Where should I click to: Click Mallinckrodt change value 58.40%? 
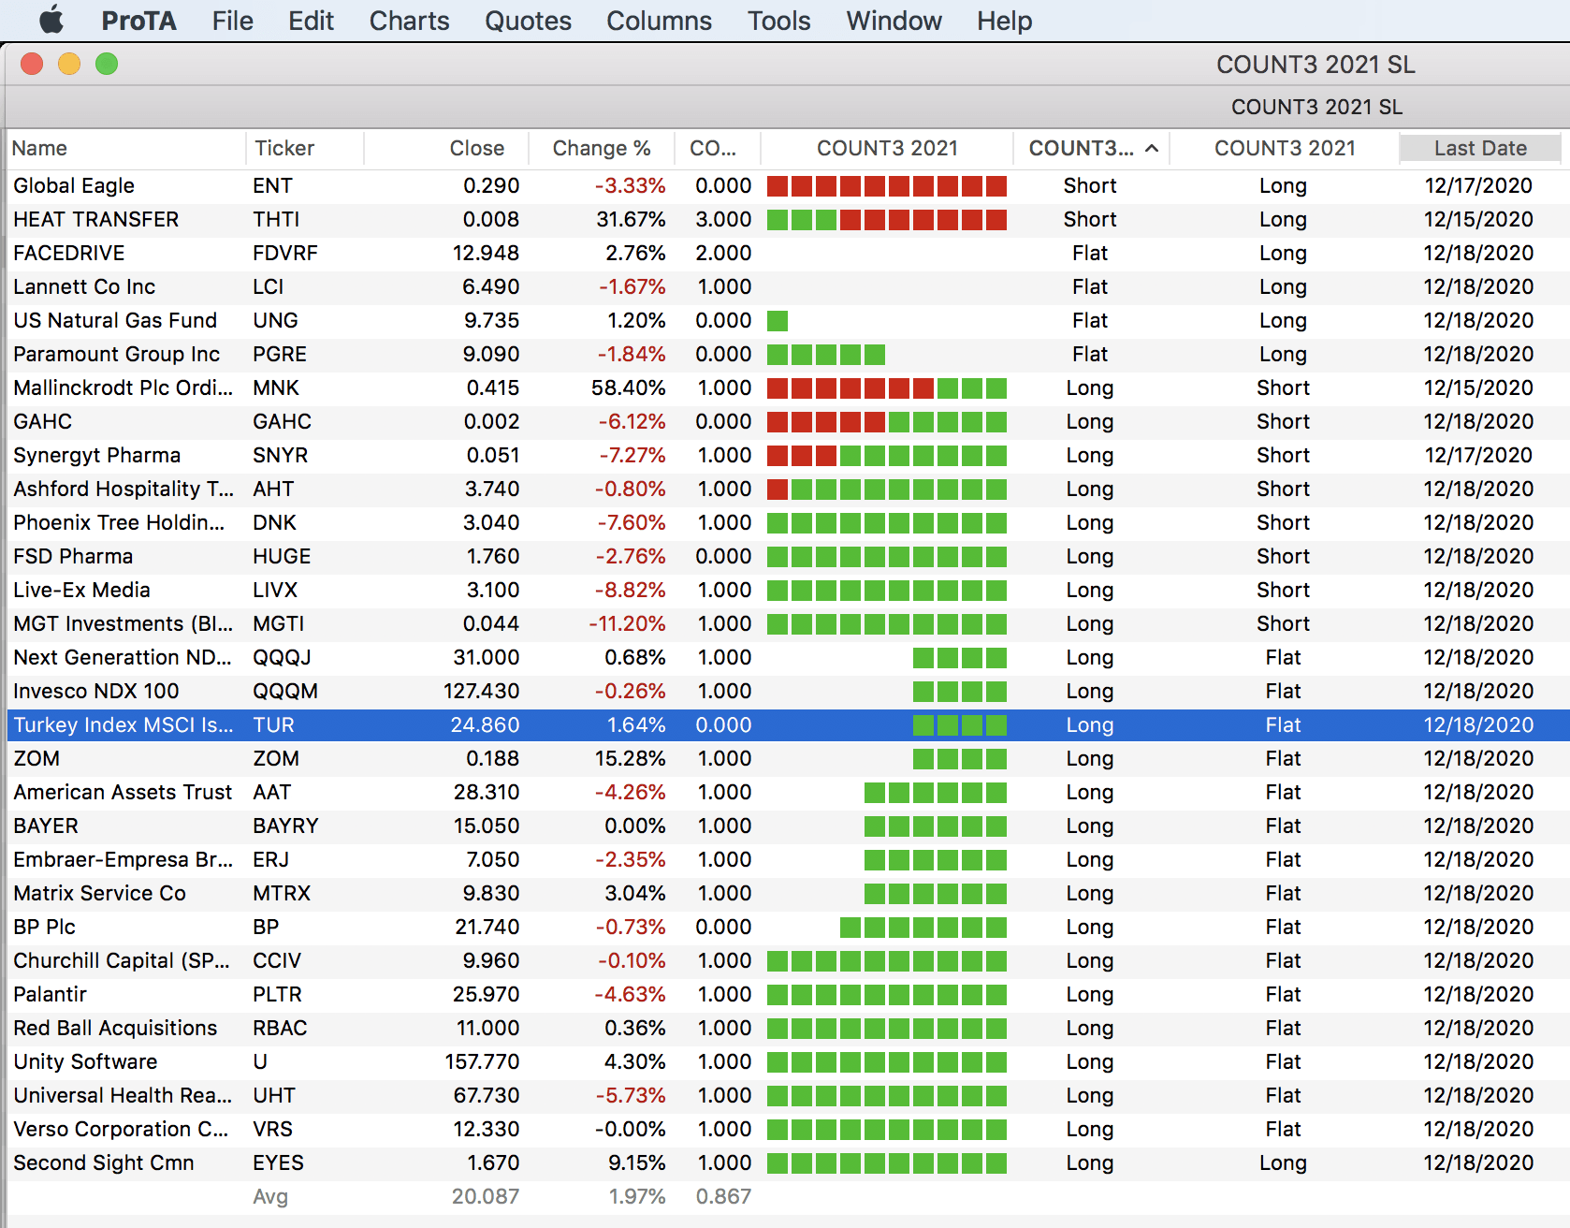[x=628, y=387]
